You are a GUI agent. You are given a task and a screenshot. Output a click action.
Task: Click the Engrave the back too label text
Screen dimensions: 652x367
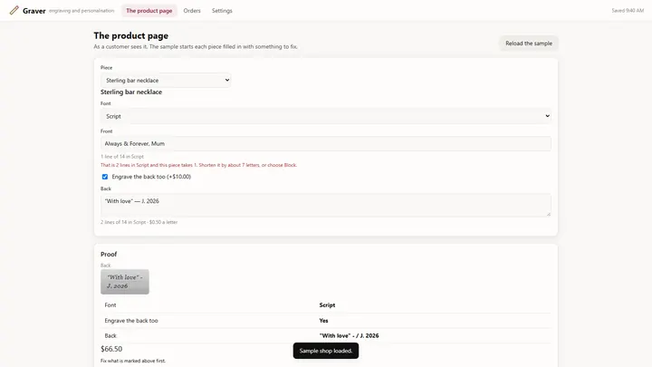click(x=151, y=177)
